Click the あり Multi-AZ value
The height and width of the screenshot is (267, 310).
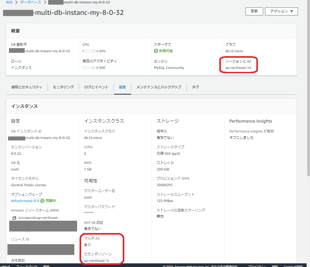87,245
